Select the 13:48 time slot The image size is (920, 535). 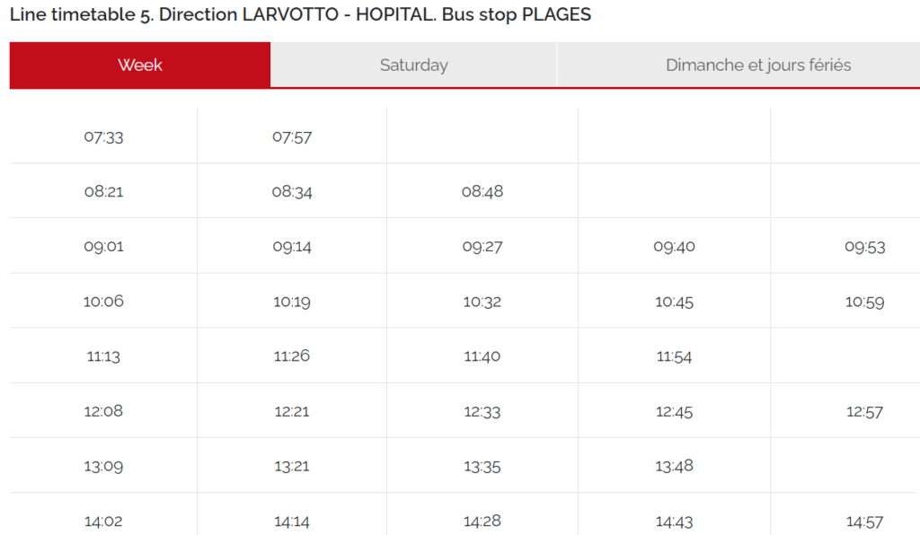(674, 465)
